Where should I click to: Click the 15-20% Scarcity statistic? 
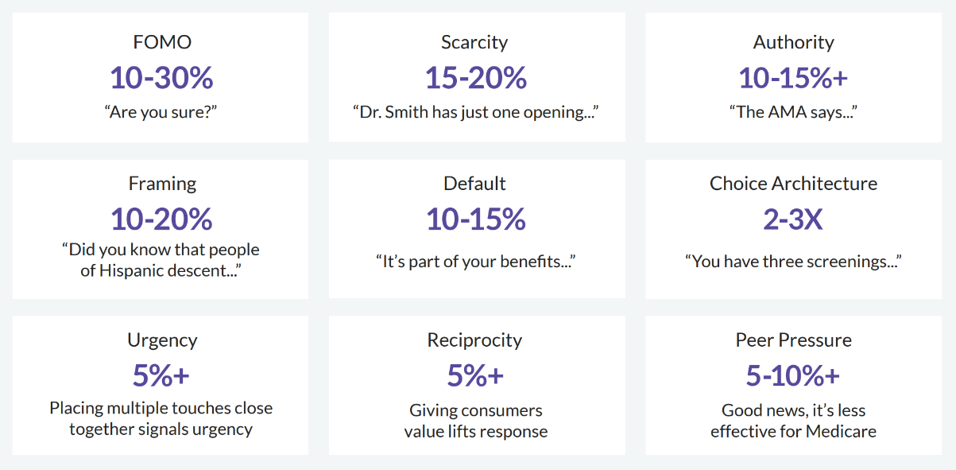click(x=475, y=77)
